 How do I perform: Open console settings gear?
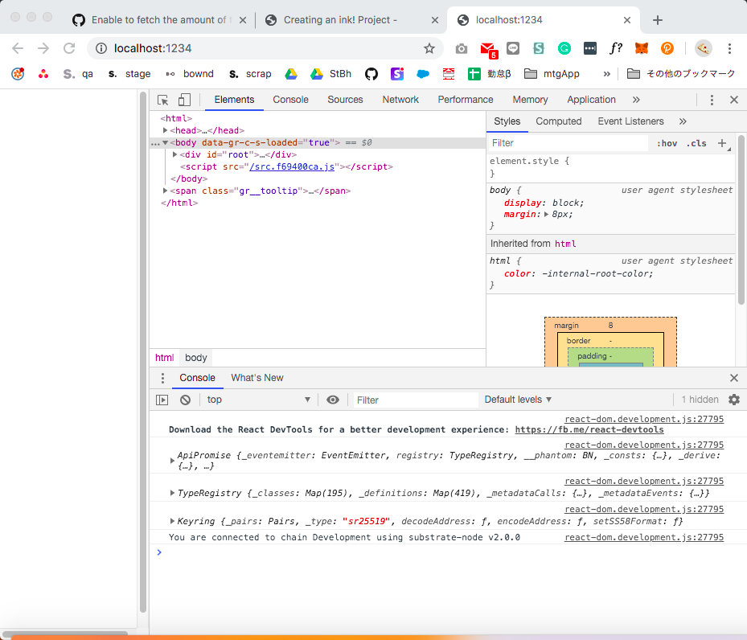coord(734,400)
